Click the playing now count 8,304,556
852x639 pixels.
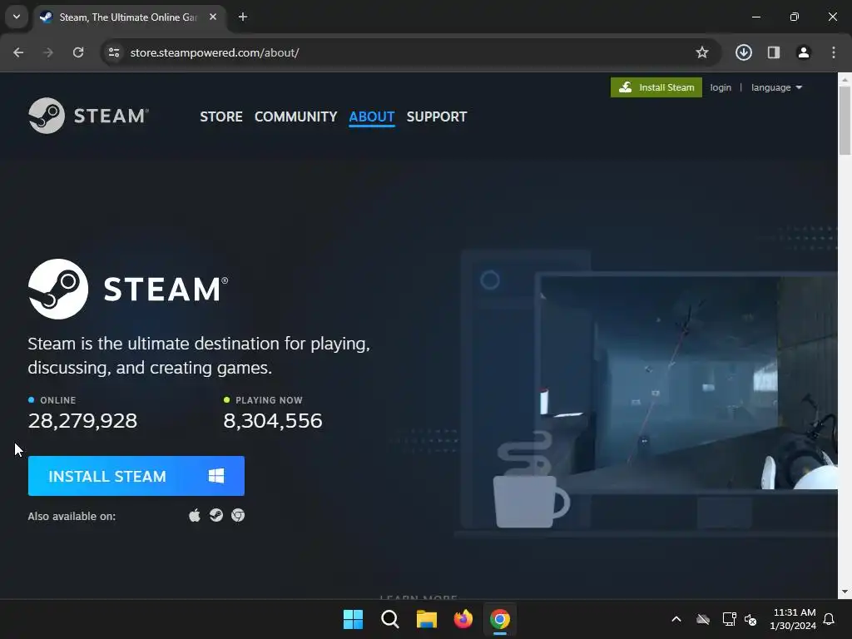(x=273, y=420)
